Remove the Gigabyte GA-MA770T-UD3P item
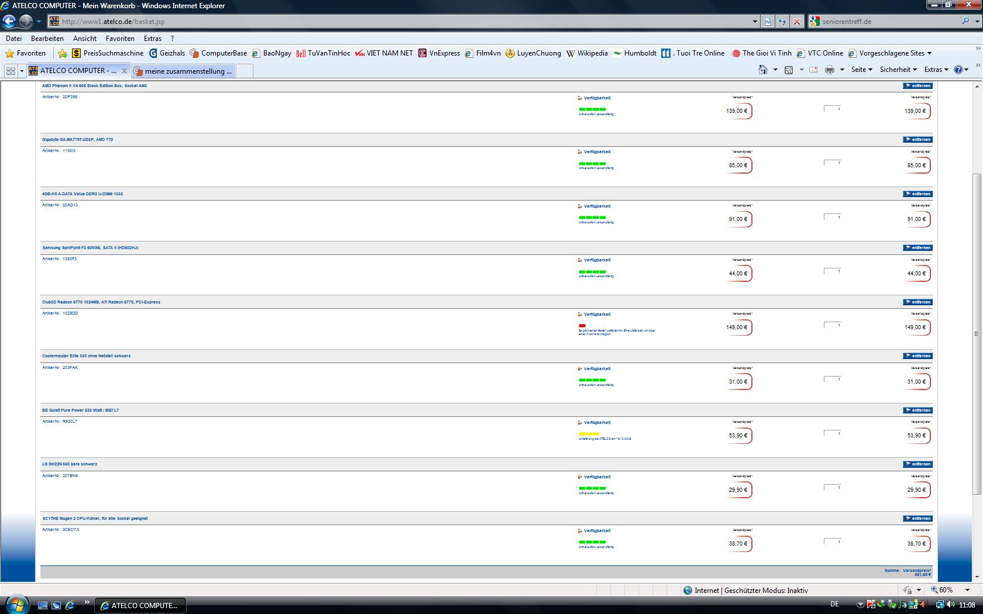 point(917,140)
